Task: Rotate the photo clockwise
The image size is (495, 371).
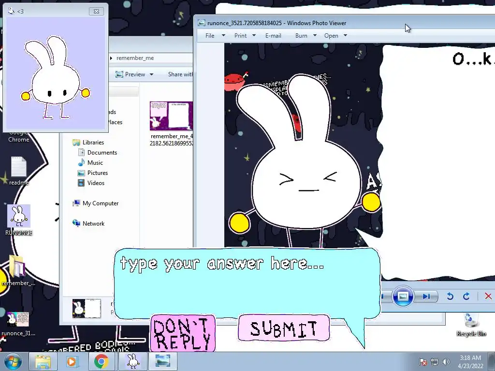Action: (466, 296)
